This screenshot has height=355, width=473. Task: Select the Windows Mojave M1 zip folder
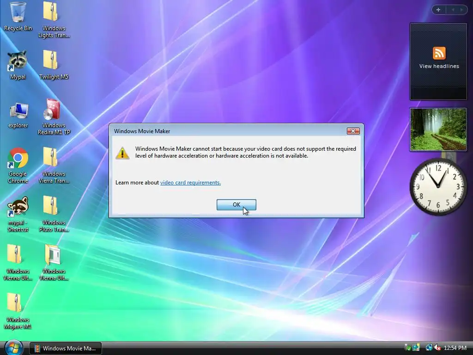(x=18, y=311)
